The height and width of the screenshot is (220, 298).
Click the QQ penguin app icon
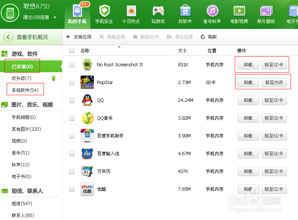[x=87, y=100]
